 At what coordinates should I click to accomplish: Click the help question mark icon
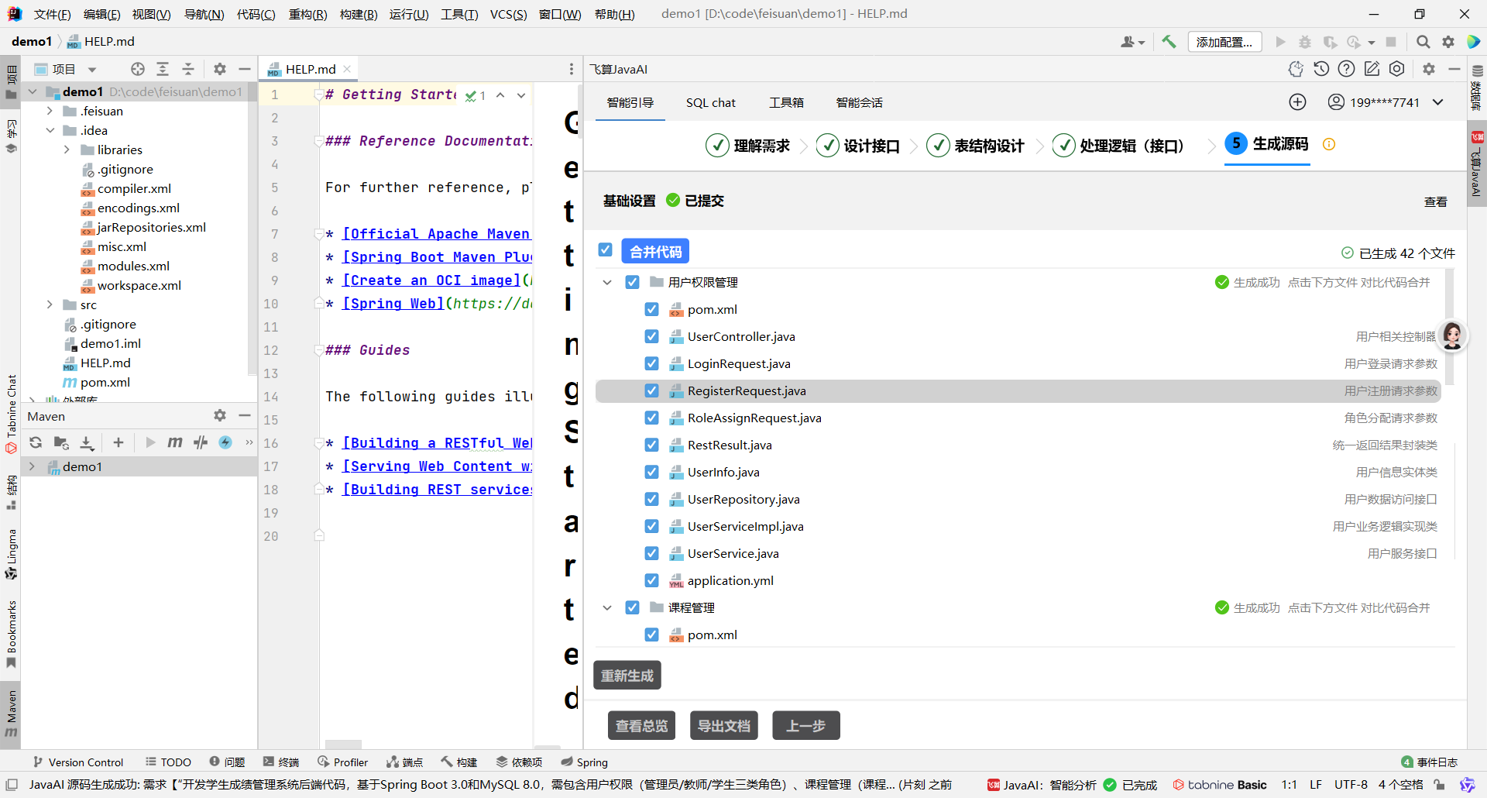(x=1347, y=69)
